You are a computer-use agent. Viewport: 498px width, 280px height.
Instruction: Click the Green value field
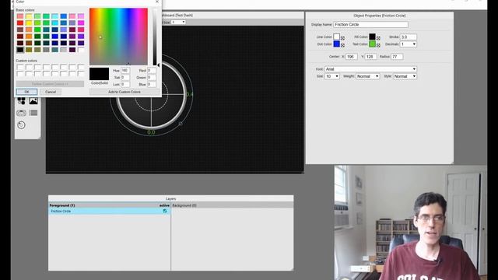(152, 77)
